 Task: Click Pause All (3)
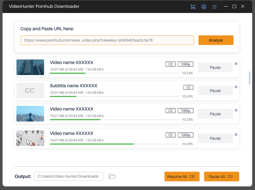pos(222,177)
